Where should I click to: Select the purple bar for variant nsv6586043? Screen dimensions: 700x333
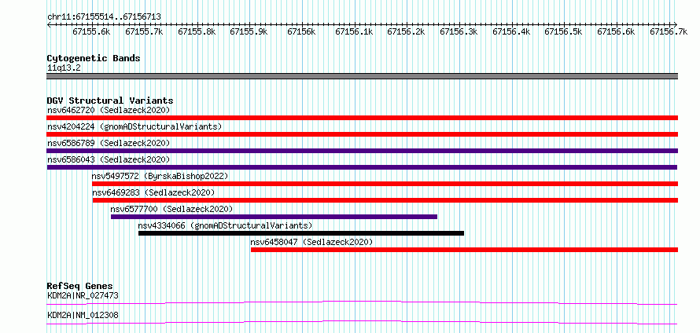[x=362, y=167]
